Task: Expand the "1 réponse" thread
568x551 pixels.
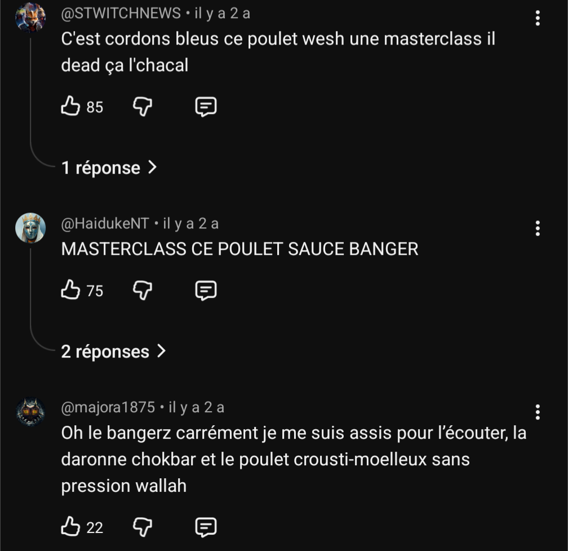Action: pyautogui.click(x=109, y=167)
